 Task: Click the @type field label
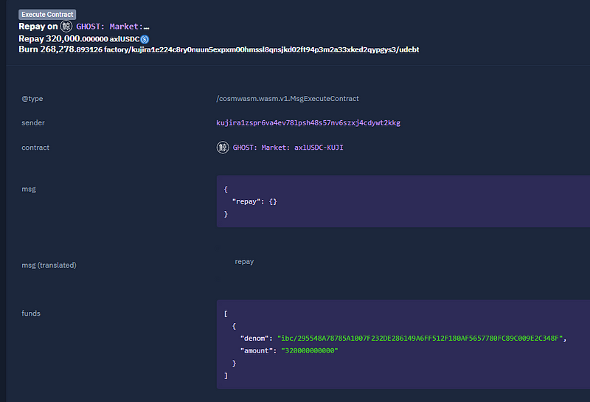[x=32, y=99]
